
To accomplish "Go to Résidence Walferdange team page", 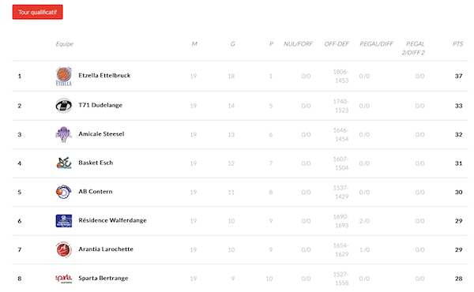I will [112, 220].
